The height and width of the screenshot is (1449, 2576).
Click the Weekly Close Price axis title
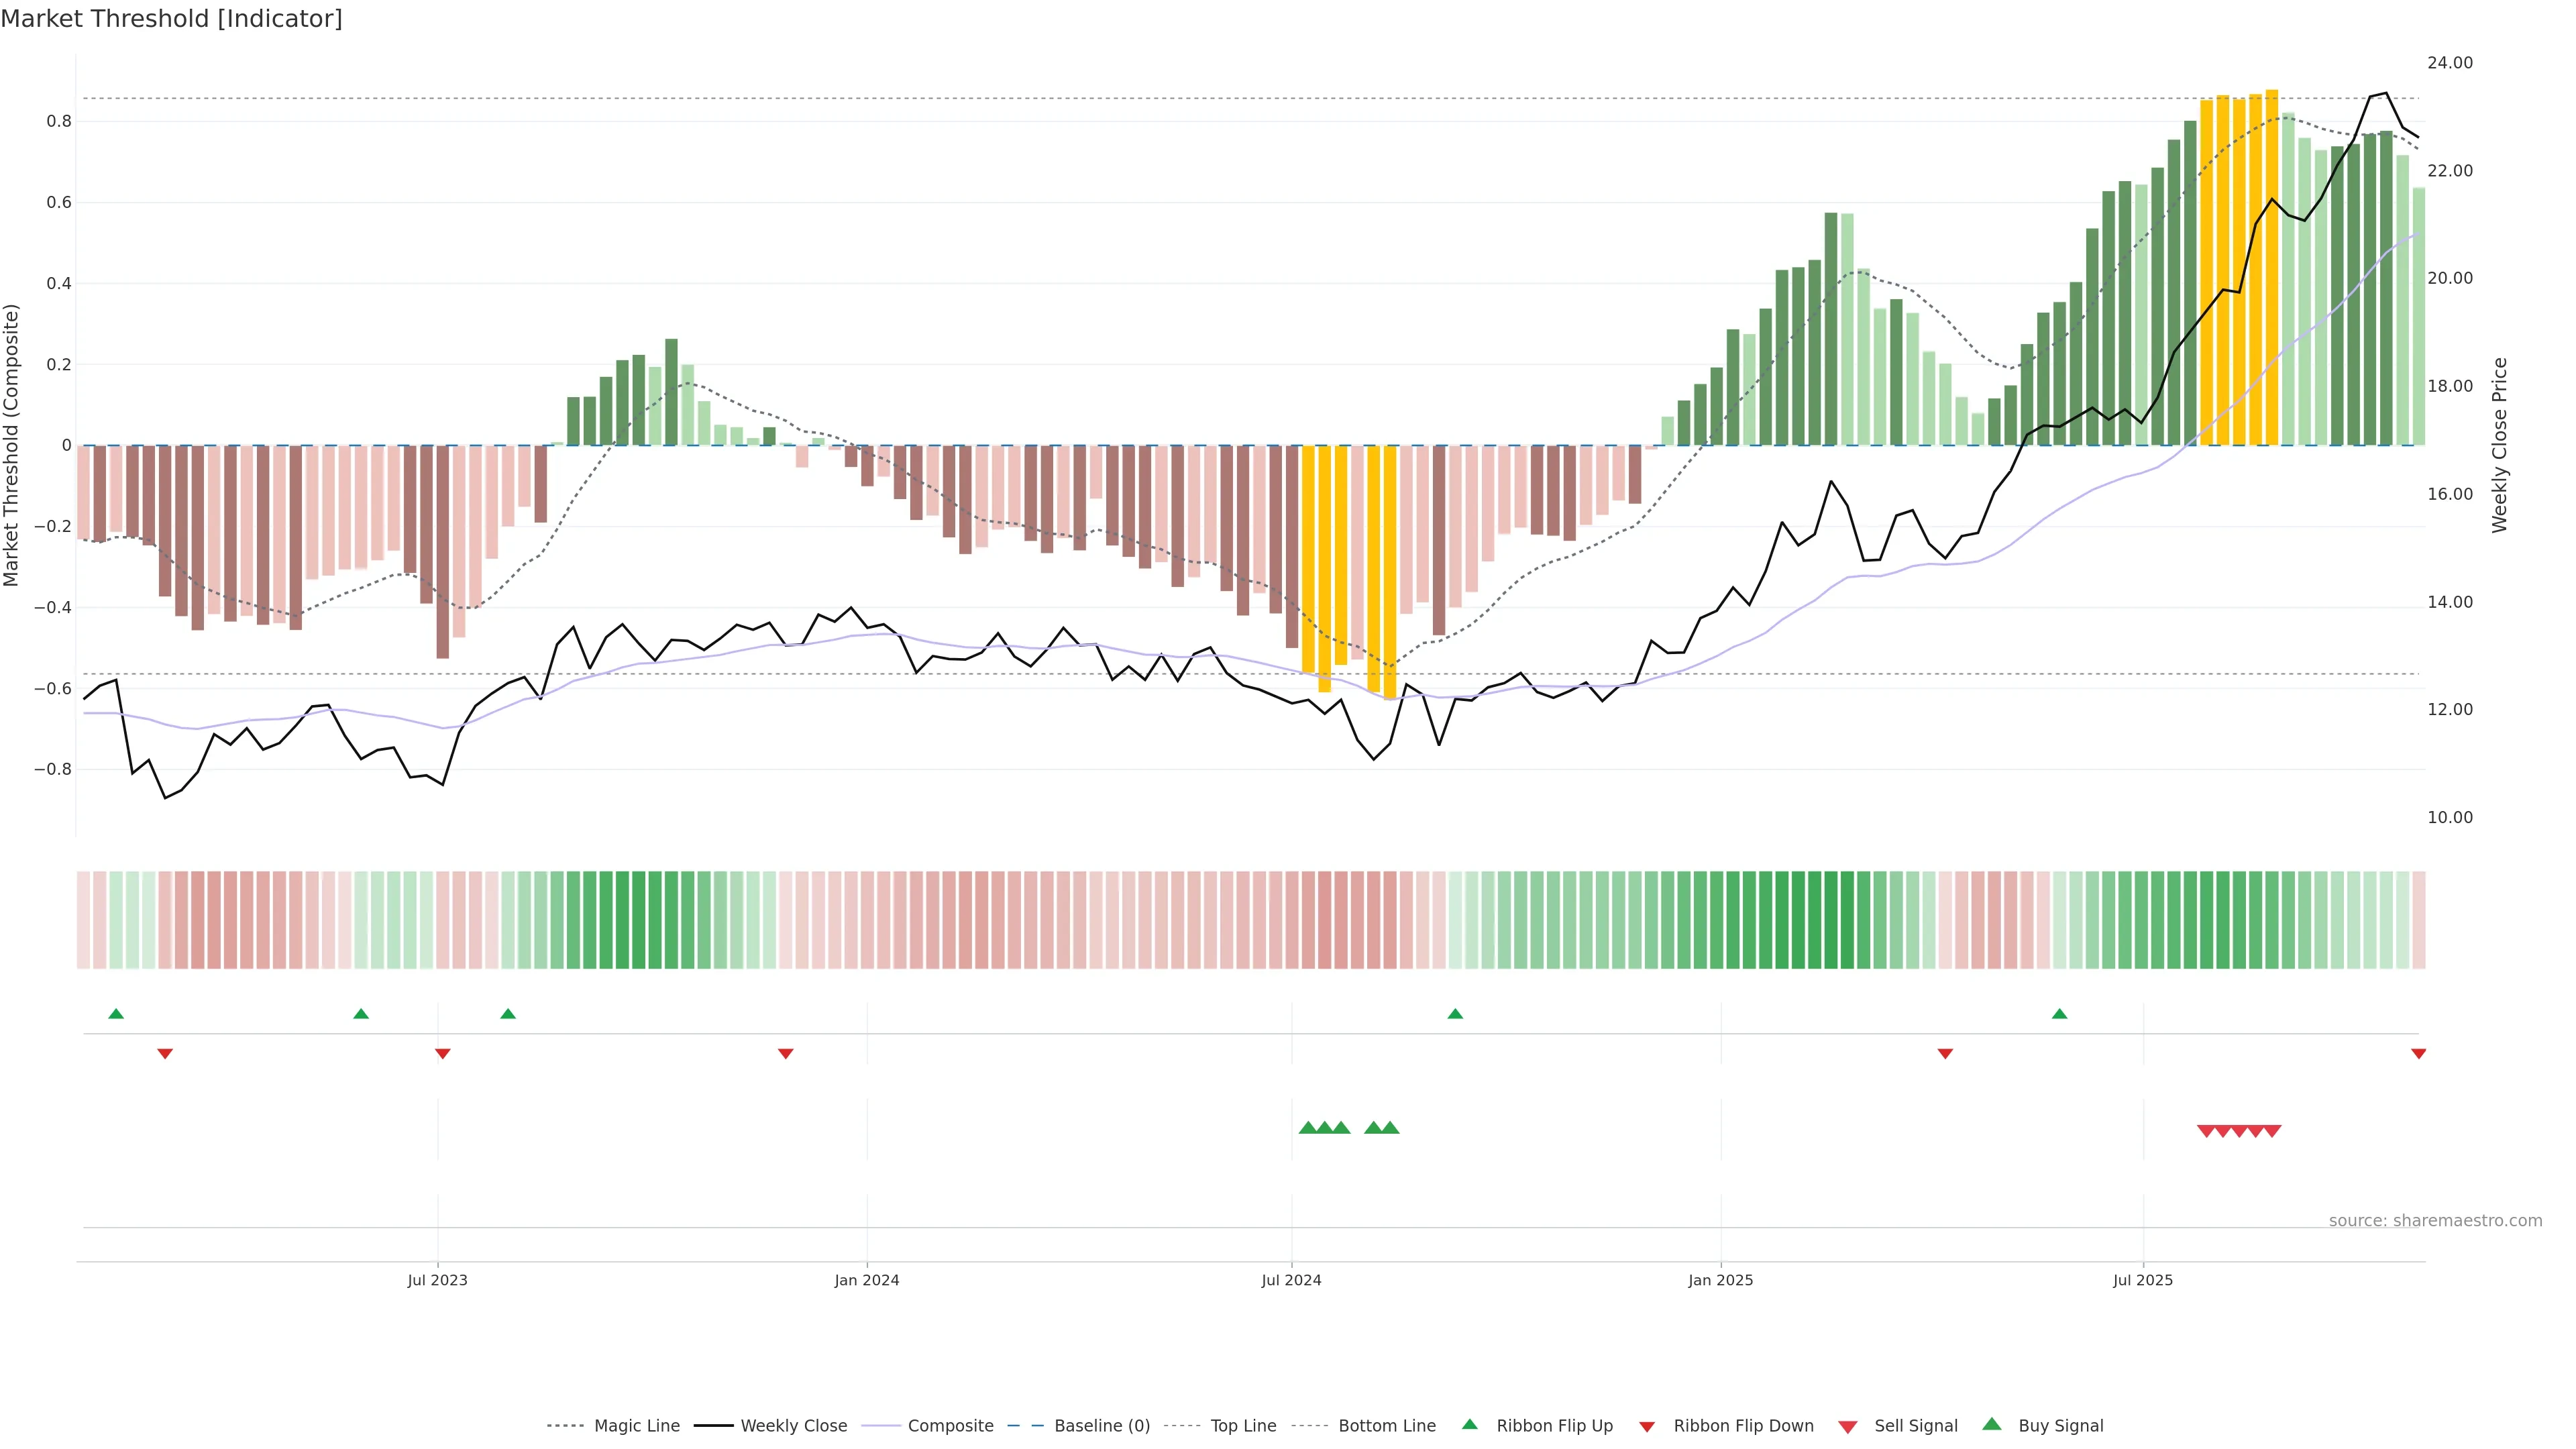pos(2500,445)
